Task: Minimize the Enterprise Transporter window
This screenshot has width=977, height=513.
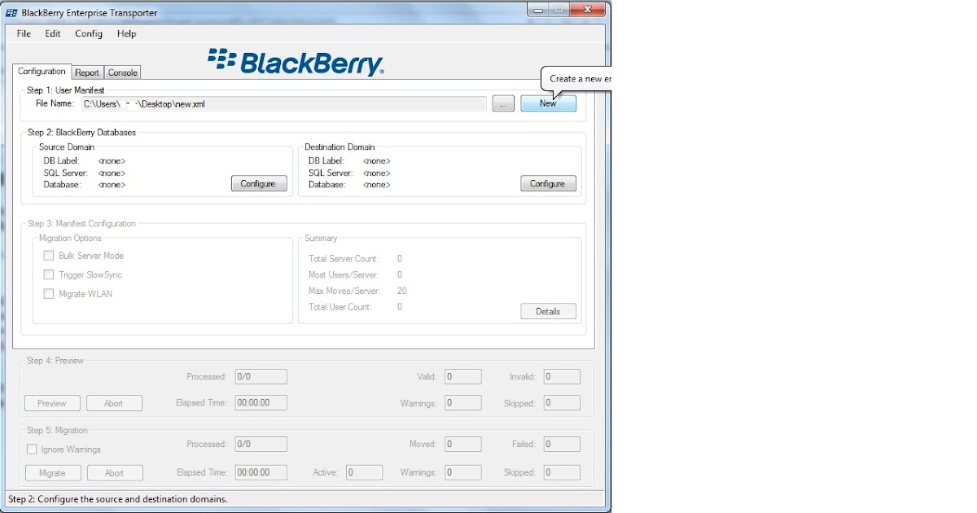Action: click(538, 10)
